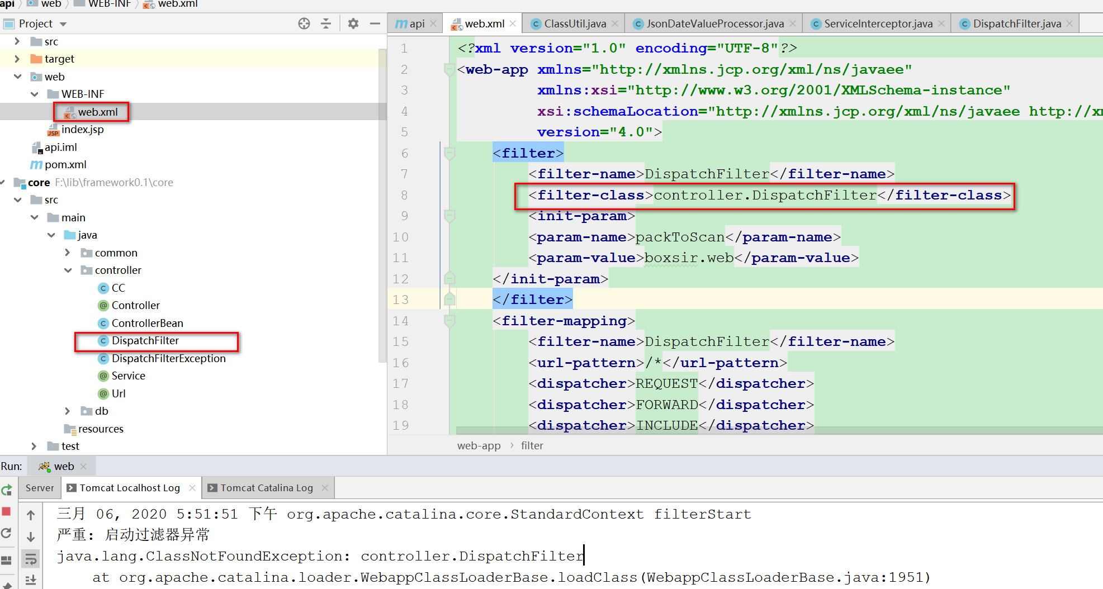Image resolution: width=1103 pixels, height=589 pixels.
Task: Close the ClassUtil.java tab
Action: pos(615,23)
